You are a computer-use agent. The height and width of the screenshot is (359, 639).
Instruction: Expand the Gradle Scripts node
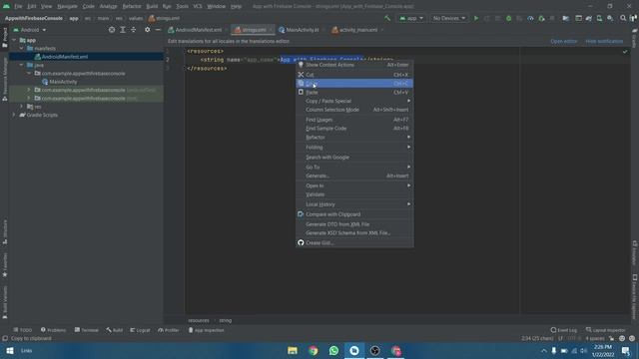pos(14,115)
